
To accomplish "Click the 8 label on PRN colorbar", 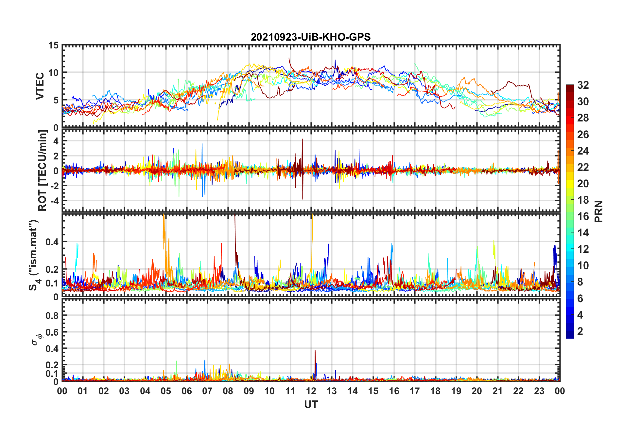I will 580,282.
